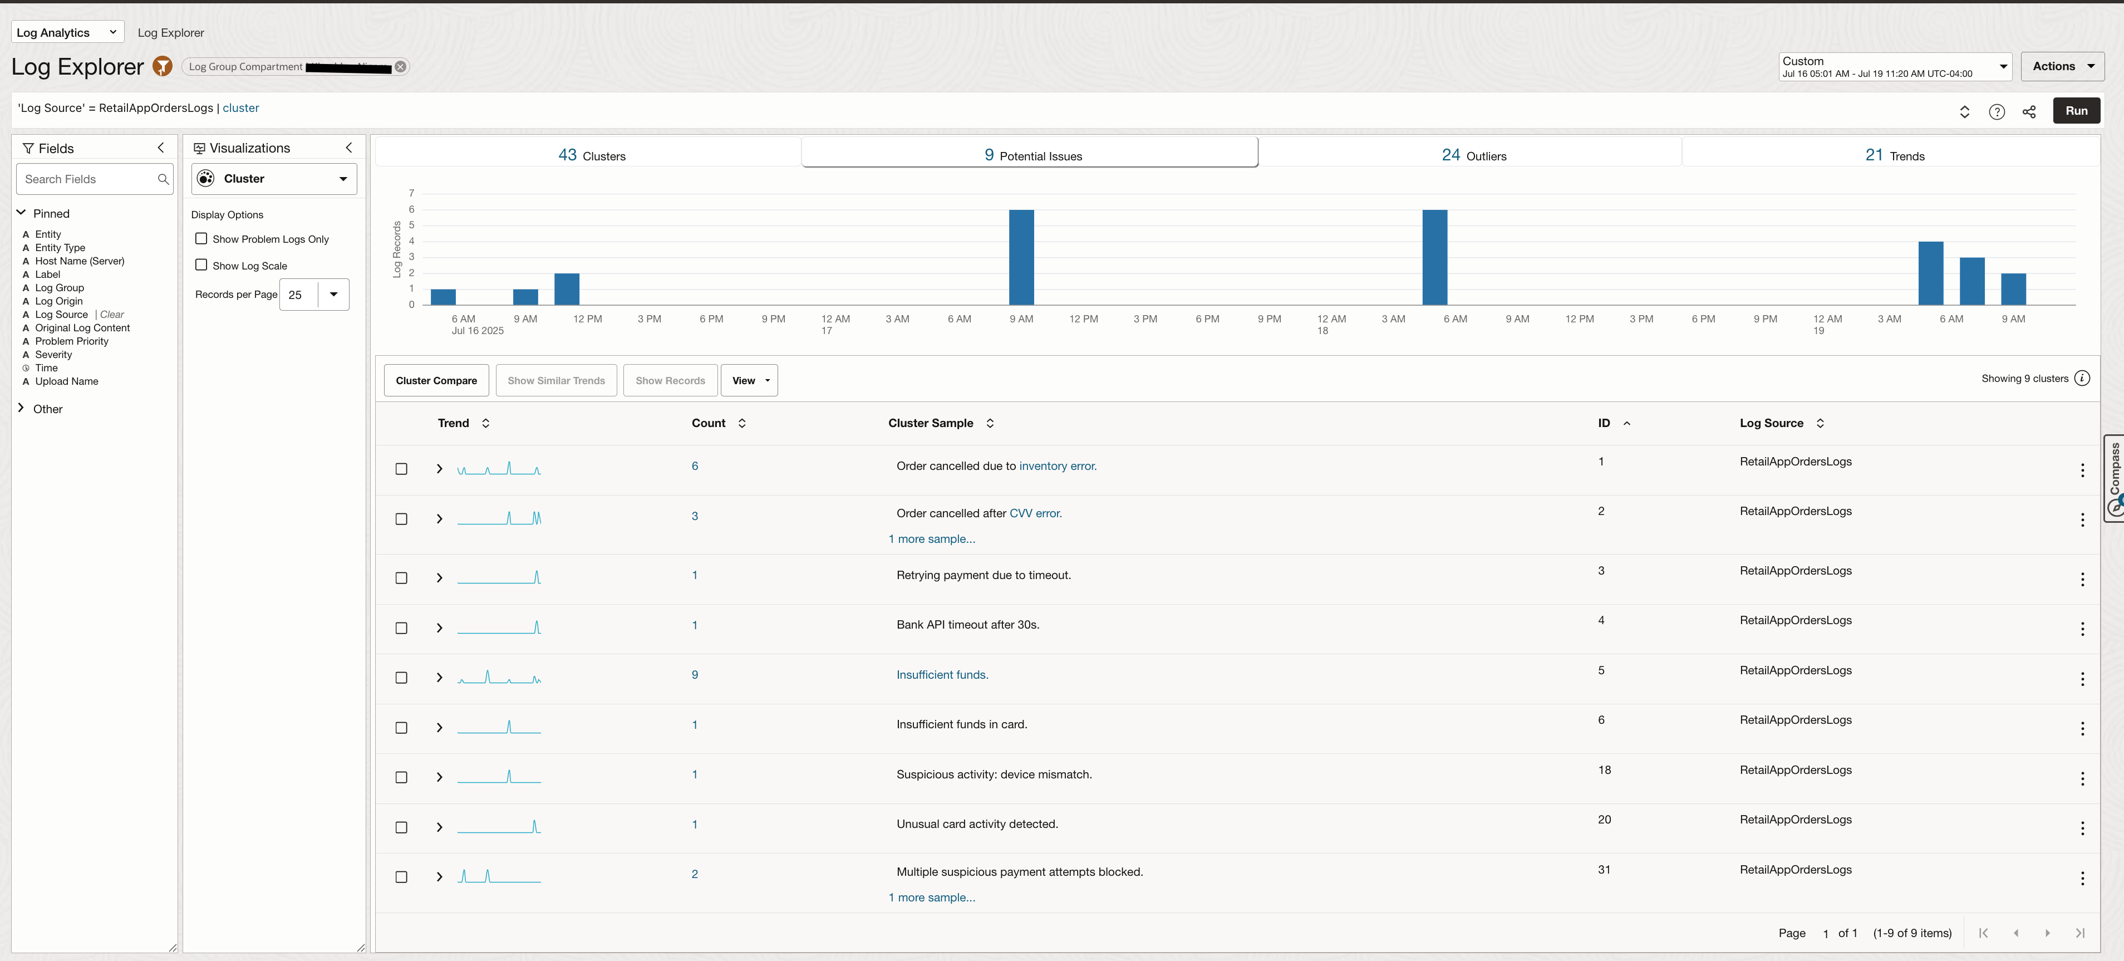
Task: Open the Records per Page dropdown
Action: point(333,295)
